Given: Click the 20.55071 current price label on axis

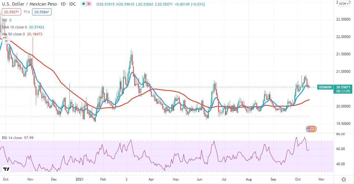Looking at the screenshot, I should (343, 87).
